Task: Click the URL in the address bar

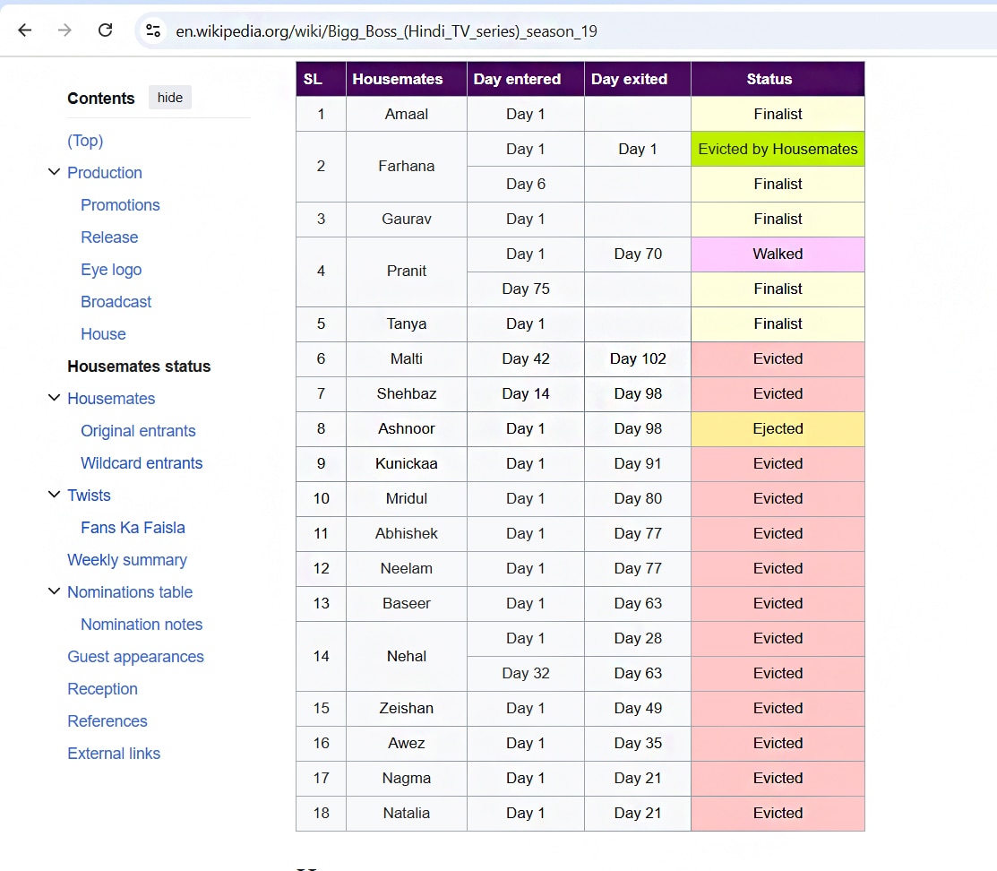Action: (x=385, y=31)
